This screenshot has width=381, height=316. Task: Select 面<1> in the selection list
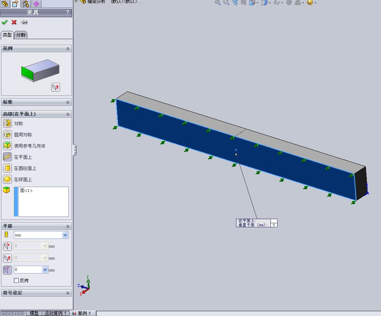(x=26, y=190)
